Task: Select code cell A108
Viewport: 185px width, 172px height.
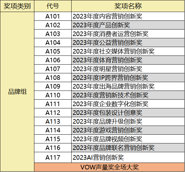Action: point(53,78)
